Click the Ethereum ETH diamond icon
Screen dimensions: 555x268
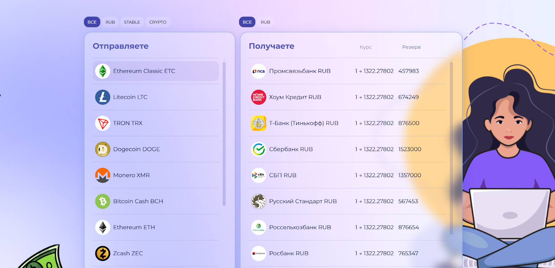click(x=103, y=227)
